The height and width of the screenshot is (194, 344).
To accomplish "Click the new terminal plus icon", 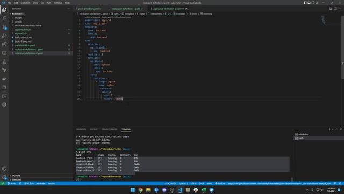I will (x=329, y=129).
